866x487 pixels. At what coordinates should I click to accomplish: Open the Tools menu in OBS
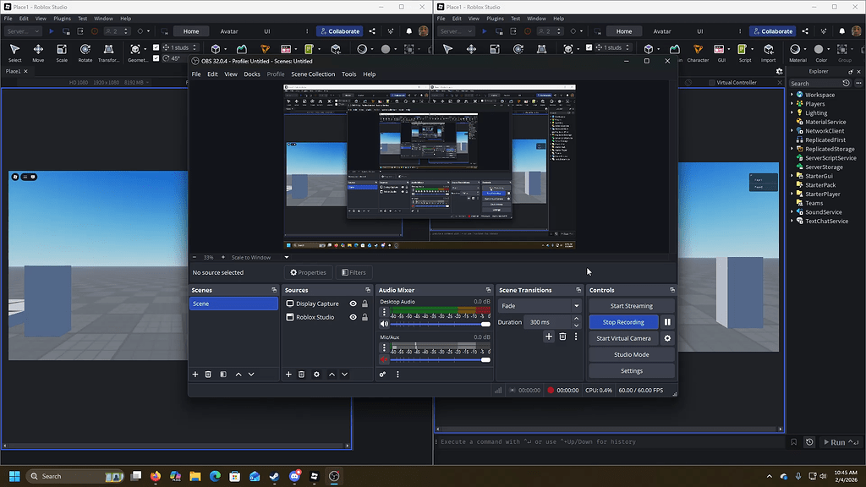(x=349, y=74)
